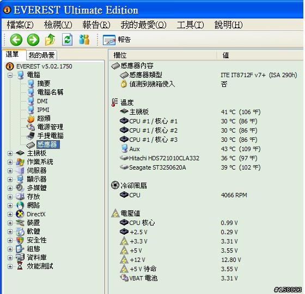The width and height of the screenshot is (305, 294).
Task: Click the green Back arrow button
Action: click(x=16, y=40)
